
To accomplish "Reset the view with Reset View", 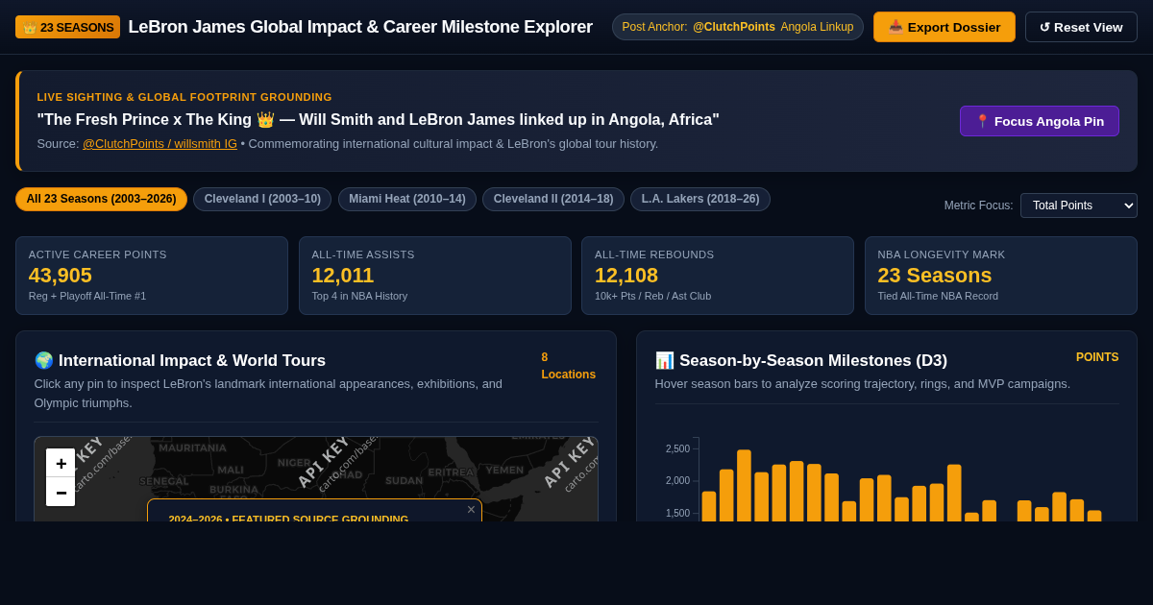I will [1081, 27].
